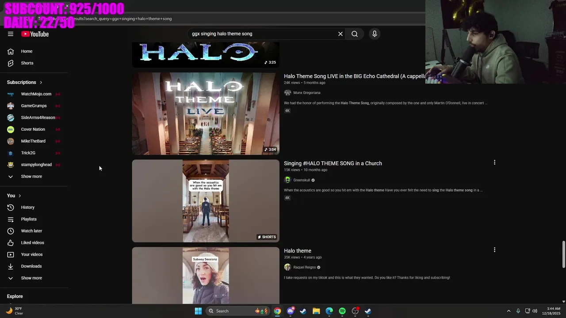The width and height of the screenshot is (566, 318).
Task: Show hidden system tray icons
Action: (509, 311)
